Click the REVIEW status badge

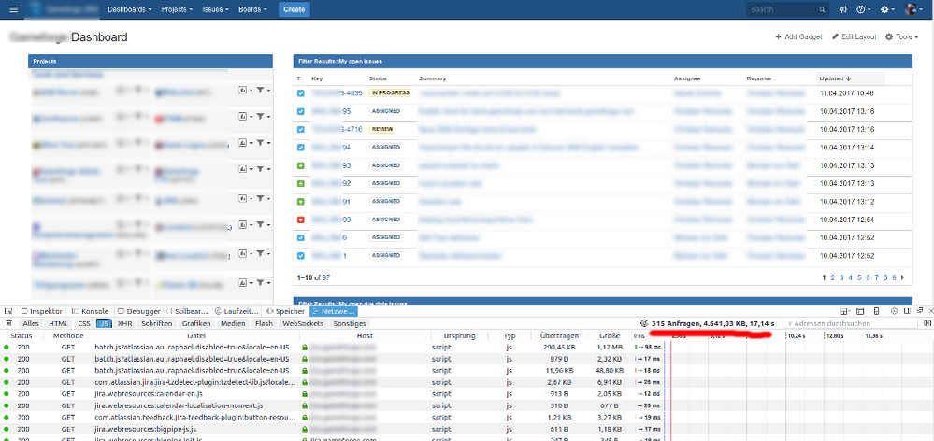pyautogui.click(x=381, y=129)
